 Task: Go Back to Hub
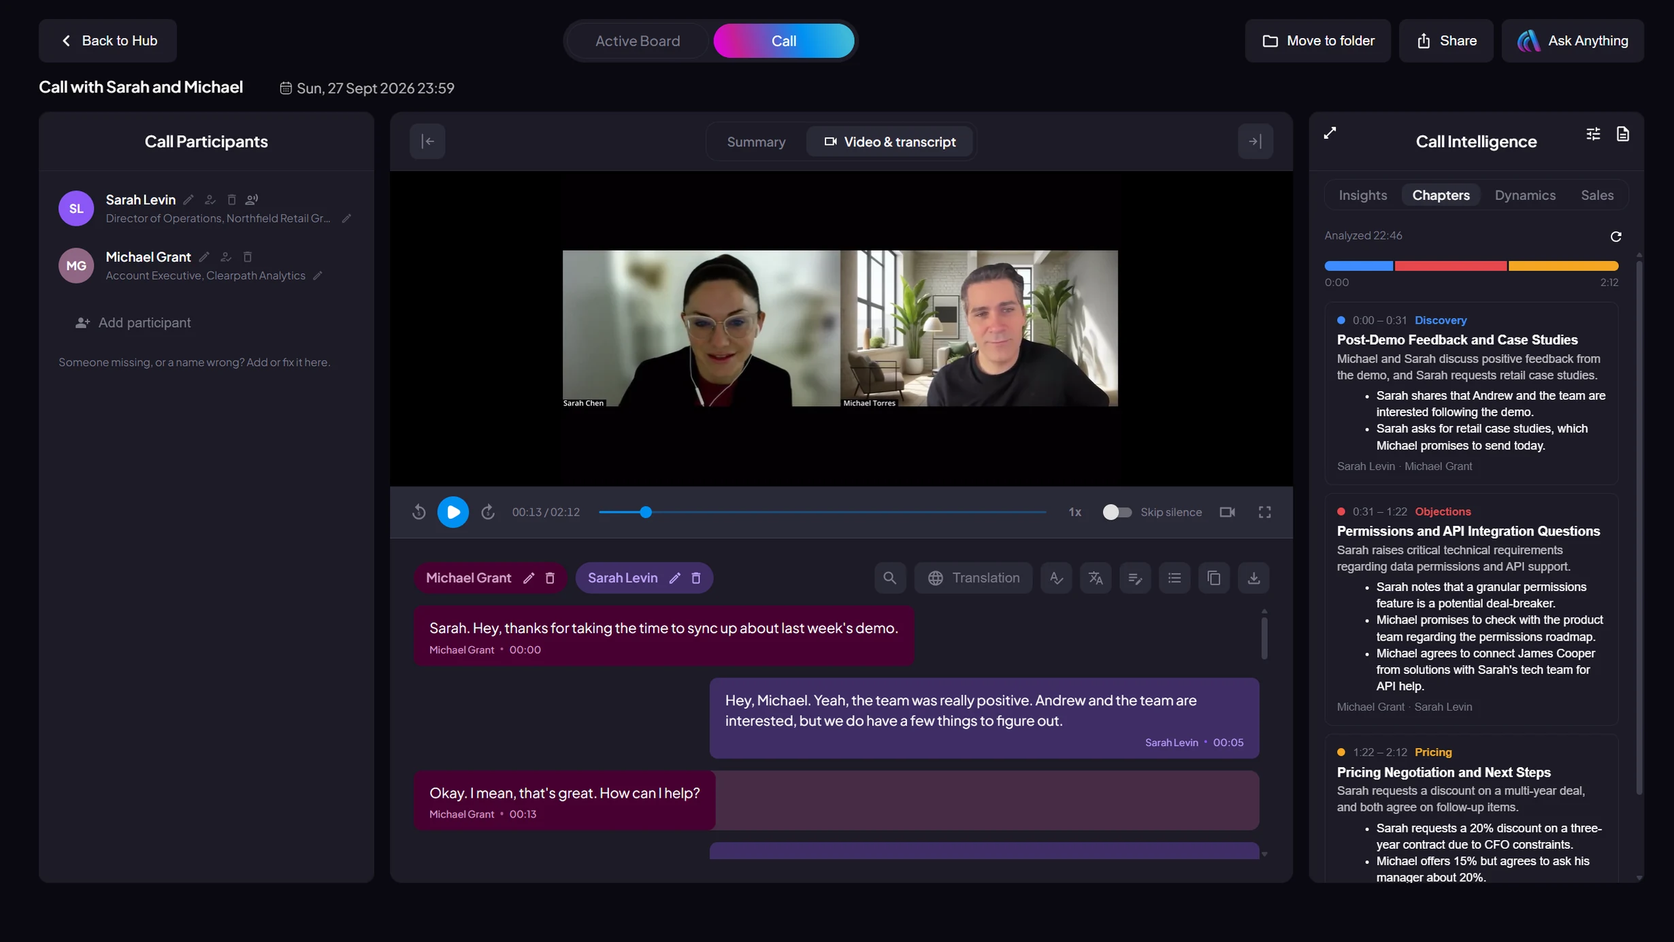[x=108, y=41]
